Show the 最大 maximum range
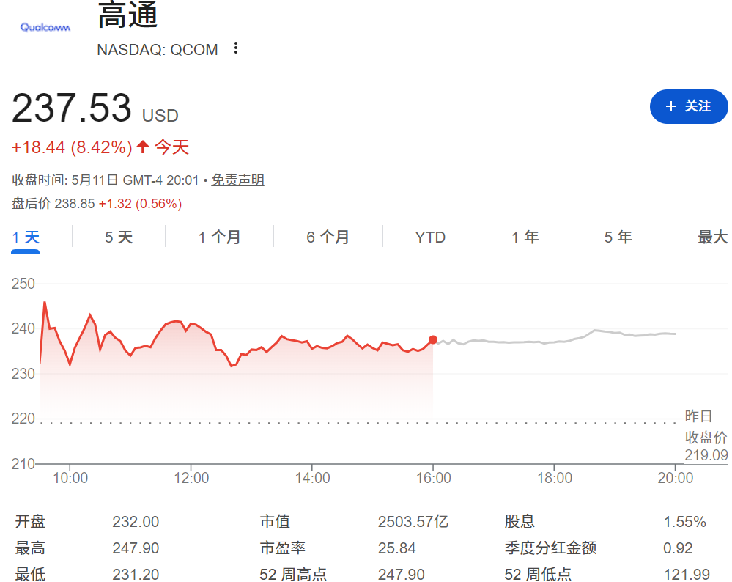The height and width of the screenshot is (582, 732). 712,237
